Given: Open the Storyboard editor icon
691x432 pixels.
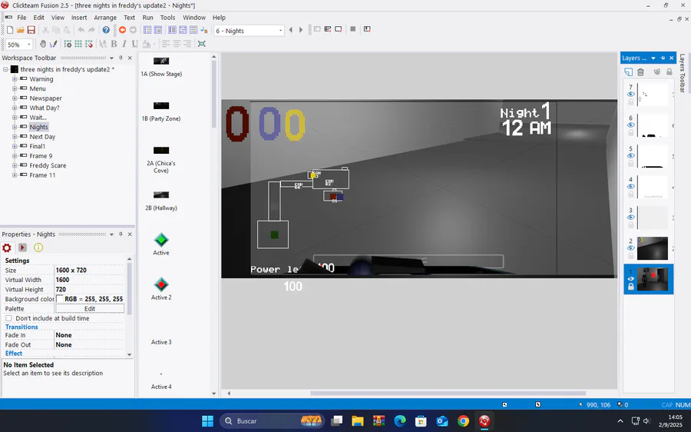Looking at the screenshot, I should [147, 30].
